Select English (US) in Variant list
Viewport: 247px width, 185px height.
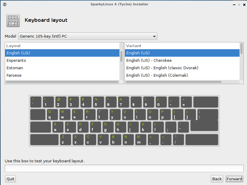[x=182, y=53]
